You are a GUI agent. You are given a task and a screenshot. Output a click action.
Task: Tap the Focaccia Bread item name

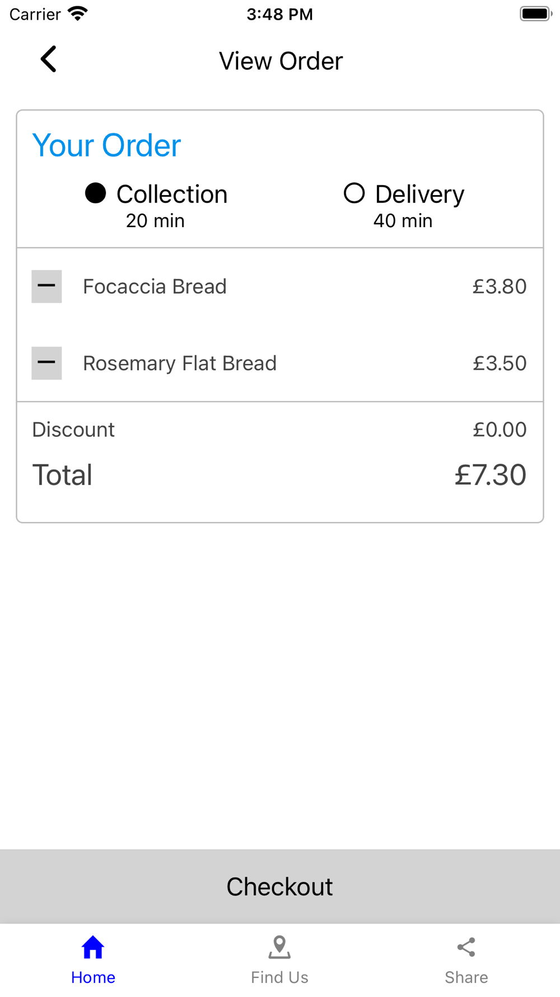(155, 287)
